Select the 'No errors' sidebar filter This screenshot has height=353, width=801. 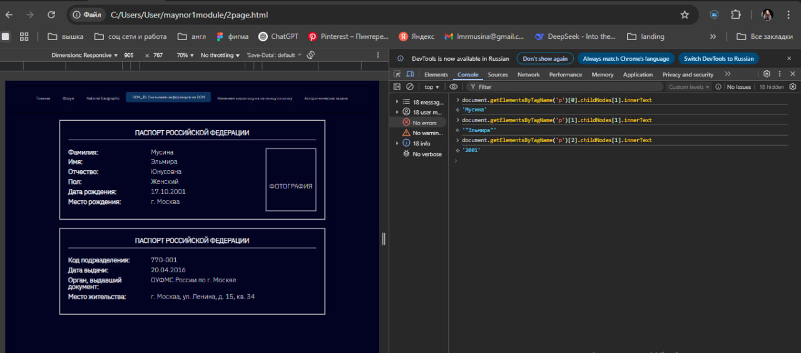[424, 123]
